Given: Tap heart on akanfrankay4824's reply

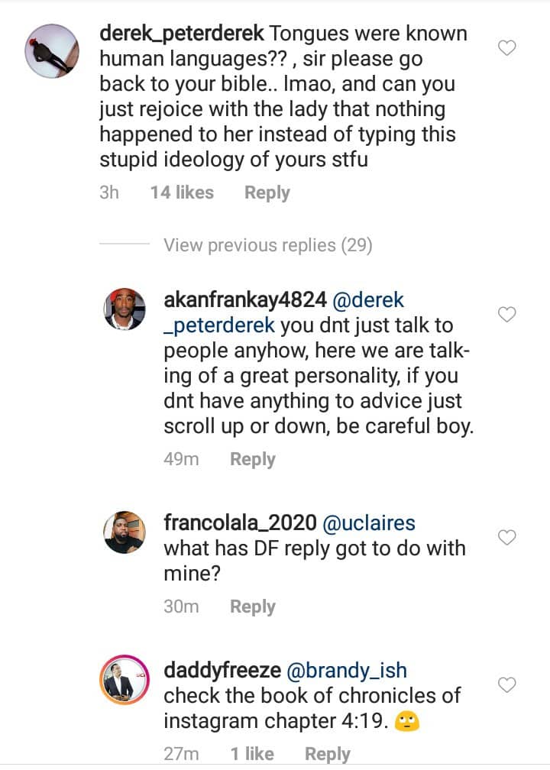Looking at the screenshot, I should tap(507, 314).
